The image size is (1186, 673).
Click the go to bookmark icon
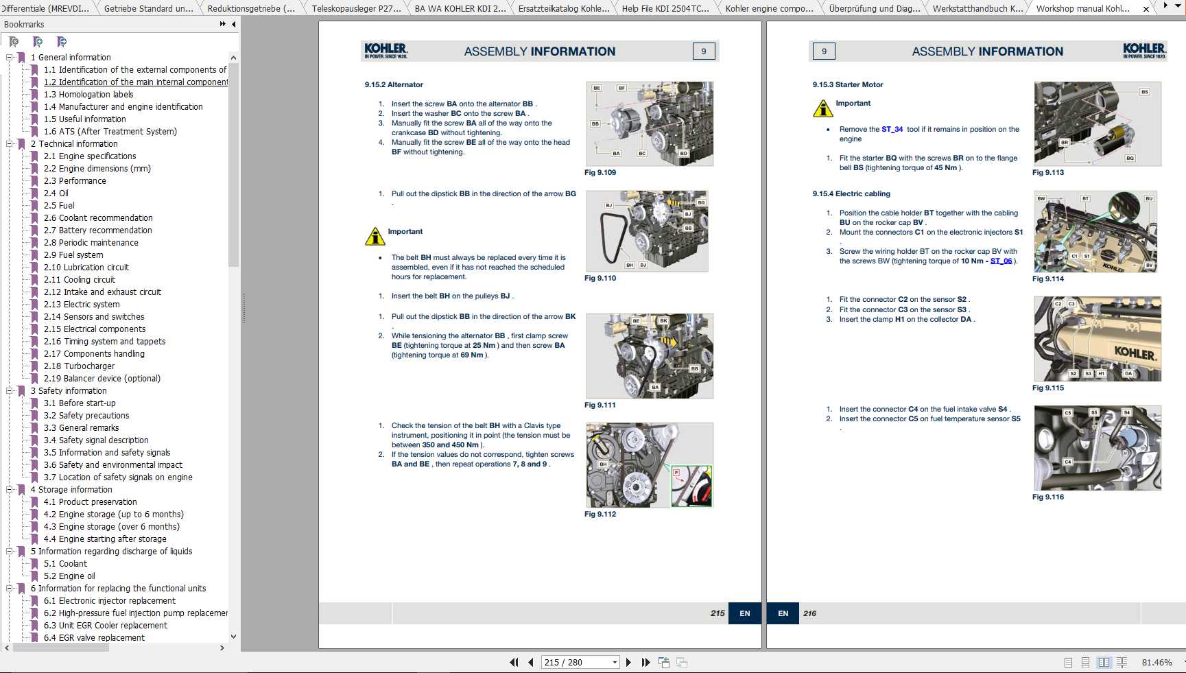[62, 42]
